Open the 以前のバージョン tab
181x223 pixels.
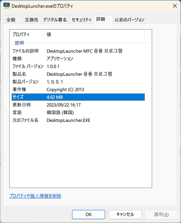pyautogui.click(x=129, y=20)
